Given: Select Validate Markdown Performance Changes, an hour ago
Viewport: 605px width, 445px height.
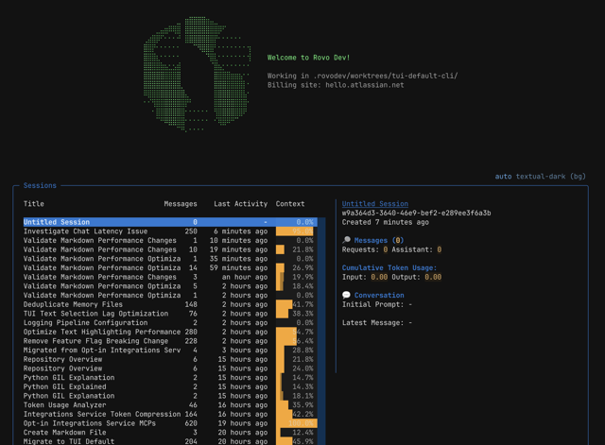Looking at the screenshot, I should tap(170, 277).
